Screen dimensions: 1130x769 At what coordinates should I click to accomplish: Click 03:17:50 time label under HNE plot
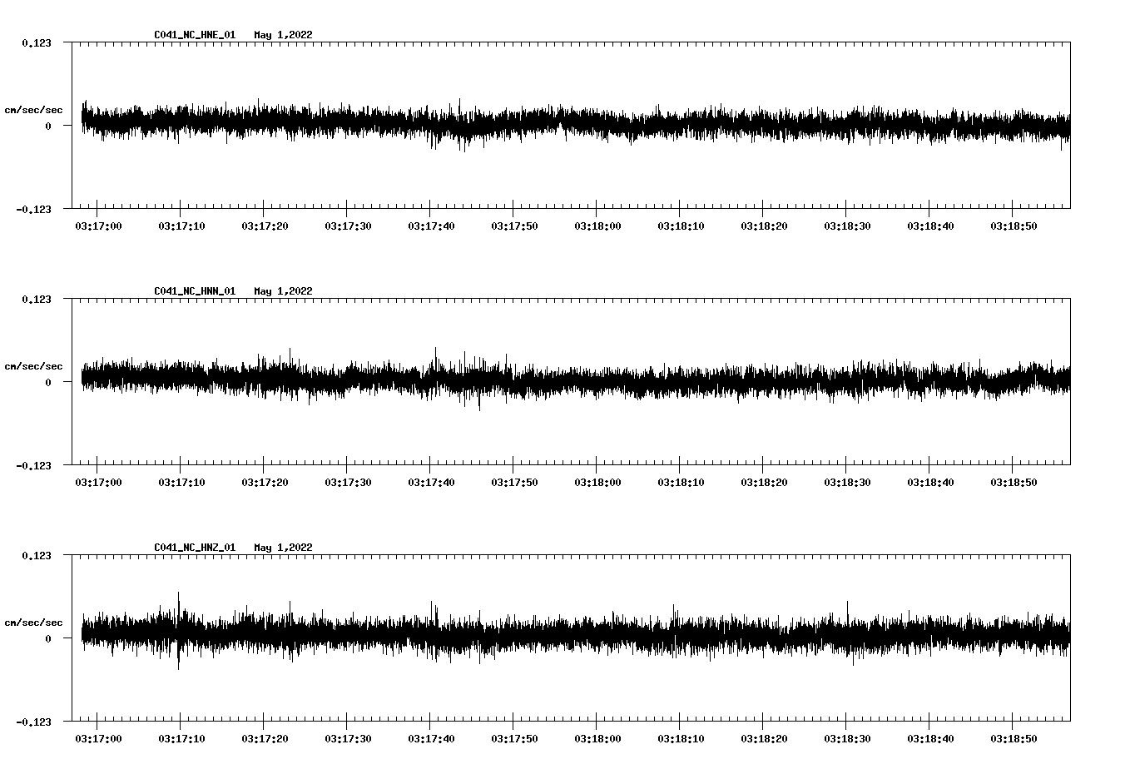(514, 226)
